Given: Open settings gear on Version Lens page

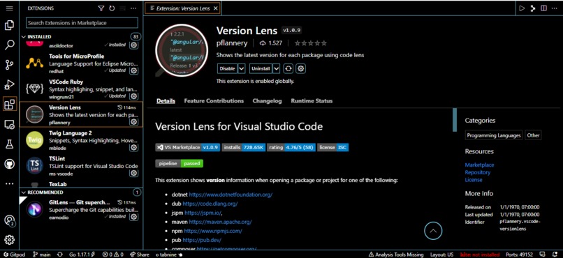Looking at the screenshot, I should pyautogui.click(x=301, y=68).
